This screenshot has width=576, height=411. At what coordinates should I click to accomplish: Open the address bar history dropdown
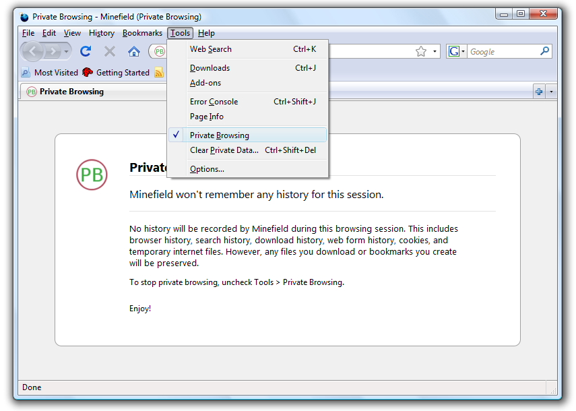point(435,51)
